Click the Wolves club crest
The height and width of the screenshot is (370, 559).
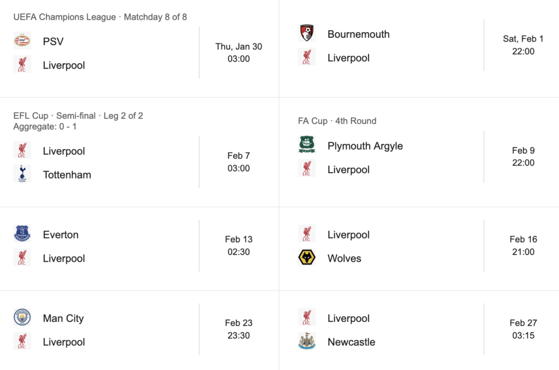coord(307,258)
